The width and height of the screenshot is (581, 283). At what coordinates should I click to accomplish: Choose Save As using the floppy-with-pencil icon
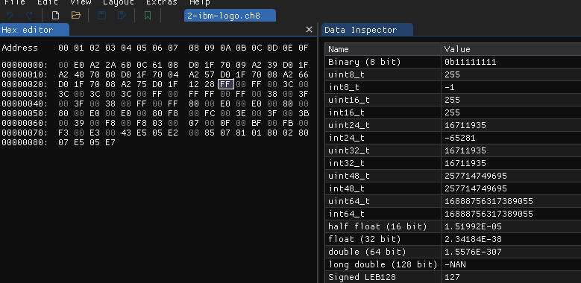point(122,15)
